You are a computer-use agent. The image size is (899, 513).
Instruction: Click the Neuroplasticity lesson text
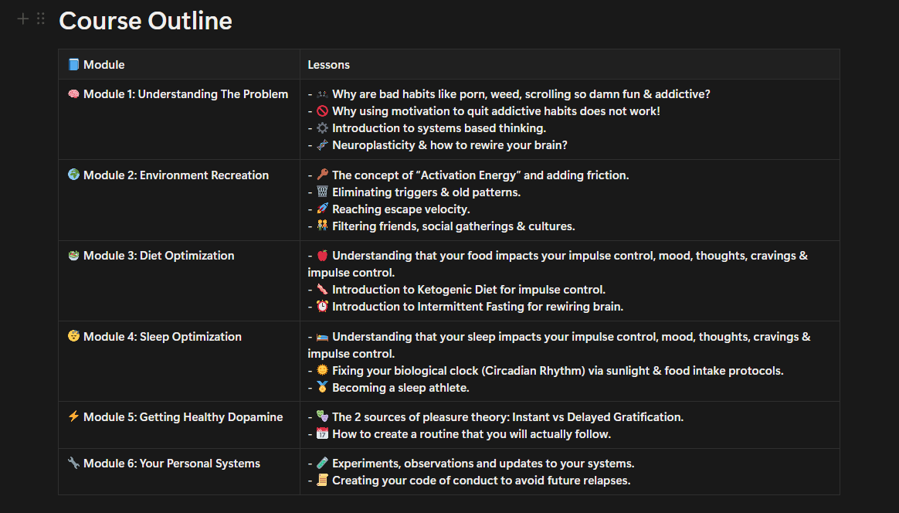point(449,145)
